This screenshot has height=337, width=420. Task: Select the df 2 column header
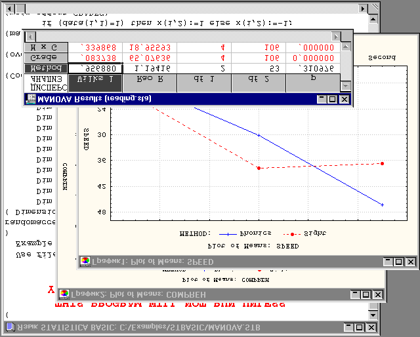click(x=259, y=83)
